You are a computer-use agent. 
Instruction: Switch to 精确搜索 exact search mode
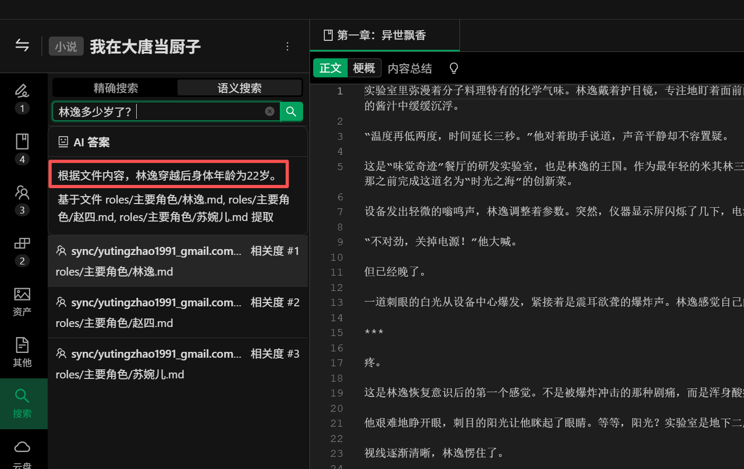(x=116, y=88)
